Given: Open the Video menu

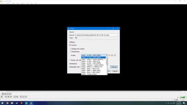Looking at the screenshot, I should click(18, 3).
